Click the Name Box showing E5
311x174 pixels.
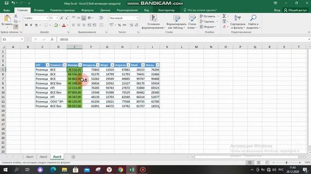pos(13,40)
